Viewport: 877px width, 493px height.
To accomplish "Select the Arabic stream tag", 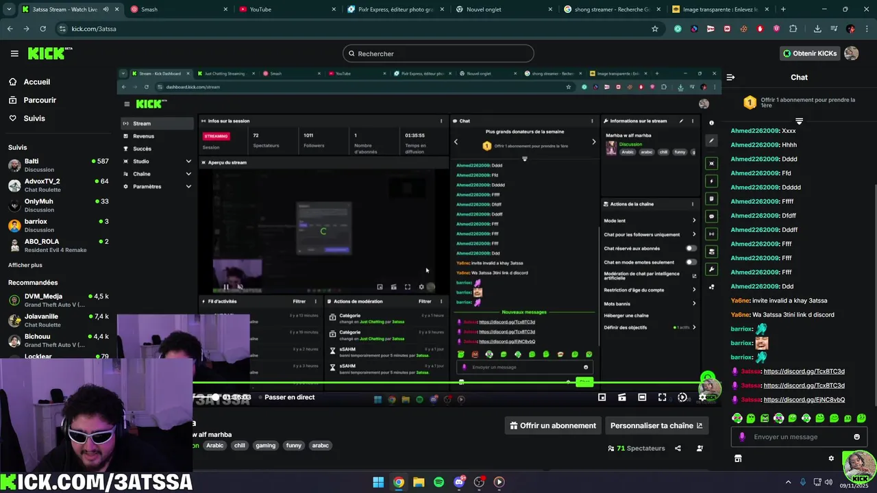I will coord(215,446).
